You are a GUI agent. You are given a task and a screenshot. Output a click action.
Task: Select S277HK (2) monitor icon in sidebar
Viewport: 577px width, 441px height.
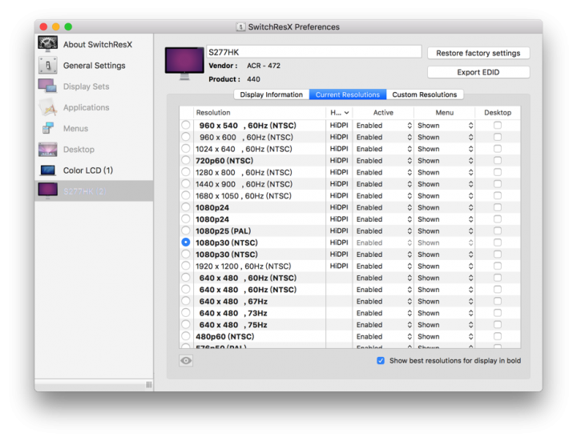pyautogui.click(x=48, y=190)
